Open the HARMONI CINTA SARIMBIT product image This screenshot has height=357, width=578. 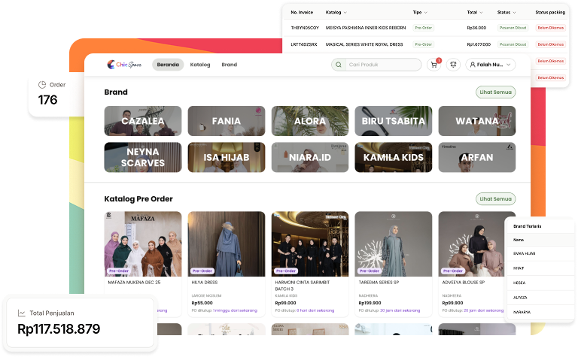(310, 244)
